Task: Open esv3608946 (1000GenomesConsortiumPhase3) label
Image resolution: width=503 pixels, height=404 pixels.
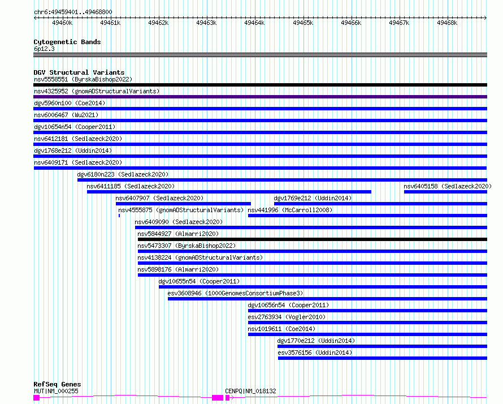Action: click(236, 293)
